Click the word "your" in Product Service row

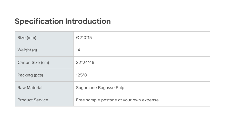tap(127, 100)
